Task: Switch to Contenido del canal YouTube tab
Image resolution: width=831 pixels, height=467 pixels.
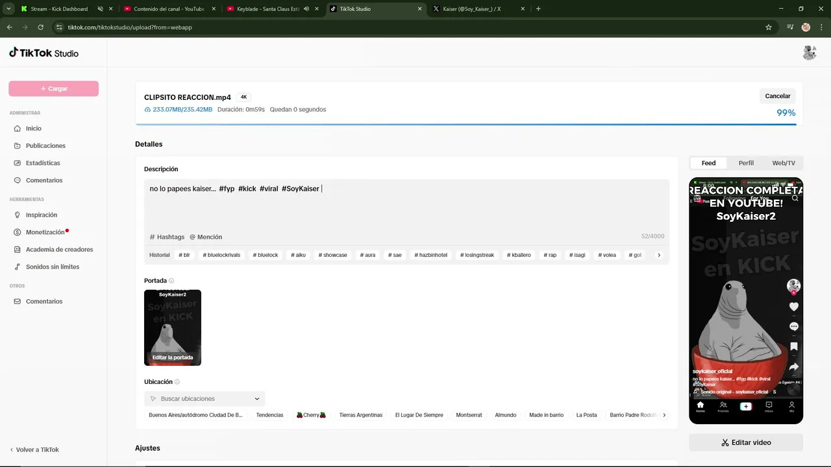Action: (x=169, y=9)
